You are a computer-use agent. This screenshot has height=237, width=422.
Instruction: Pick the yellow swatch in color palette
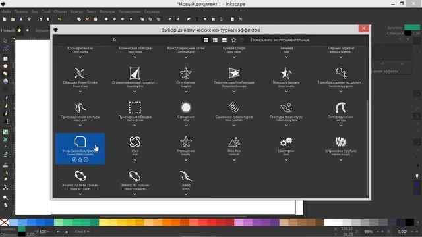pyautogui.click(x=104, y=223)
